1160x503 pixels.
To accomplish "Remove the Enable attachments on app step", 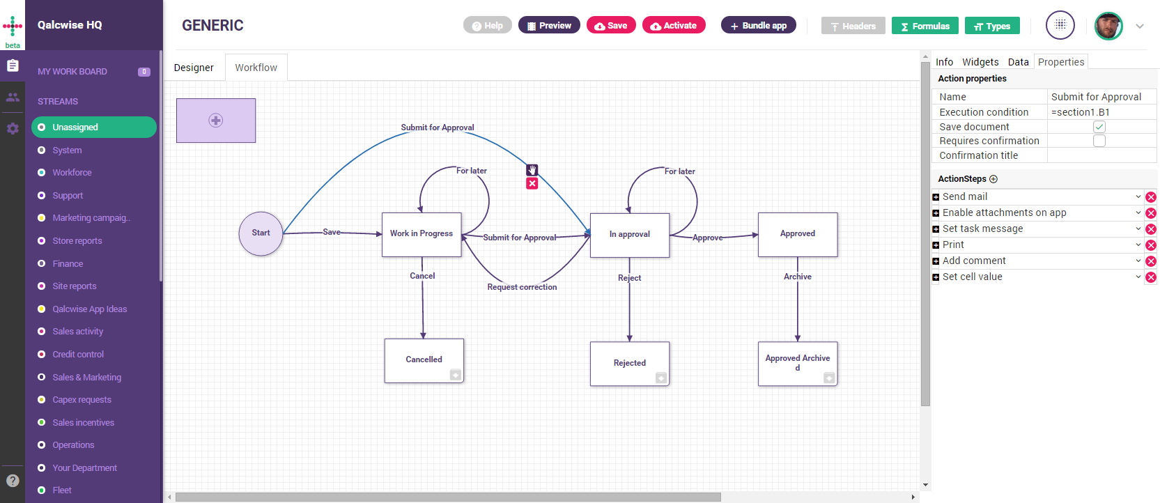I will (1151, 213).
